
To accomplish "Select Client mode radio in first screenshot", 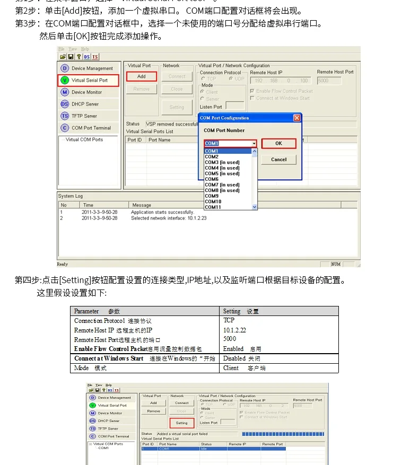I will coord(202,92).
